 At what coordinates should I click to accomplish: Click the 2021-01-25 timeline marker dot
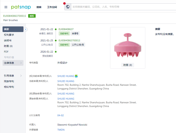coord(56,40)
